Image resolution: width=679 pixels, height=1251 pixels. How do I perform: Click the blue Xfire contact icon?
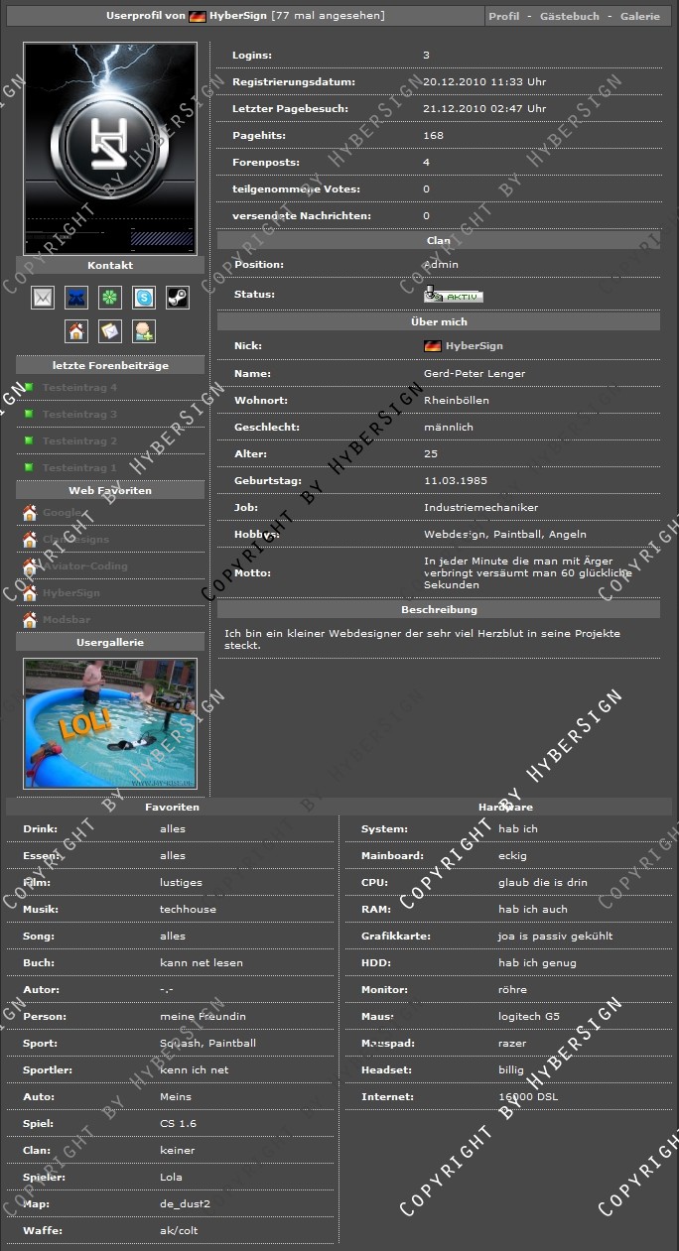(76, 298)
